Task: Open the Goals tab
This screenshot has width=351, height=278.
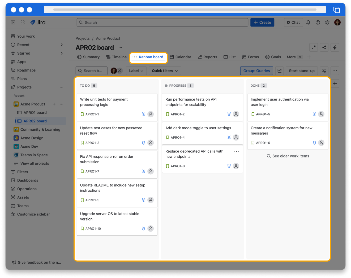Action: click(x=273, y=57)
